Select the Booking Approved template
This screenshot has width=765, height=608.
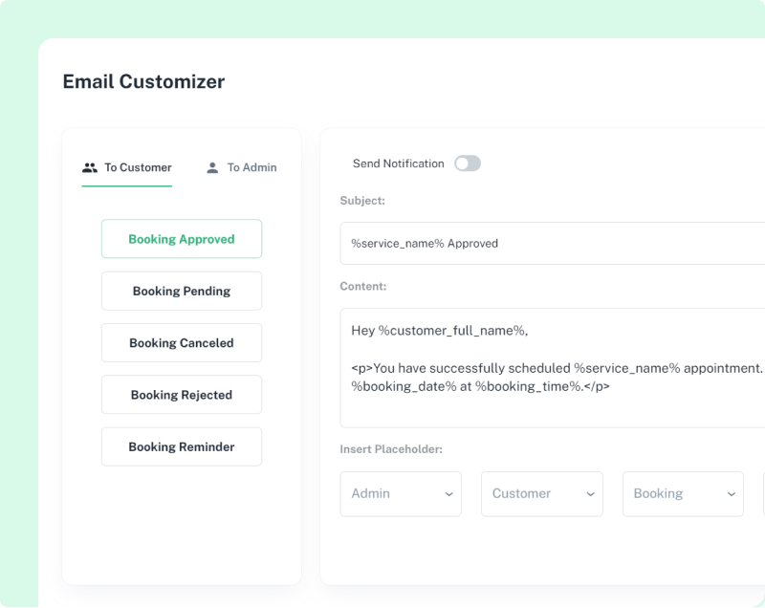click(182, 239)
